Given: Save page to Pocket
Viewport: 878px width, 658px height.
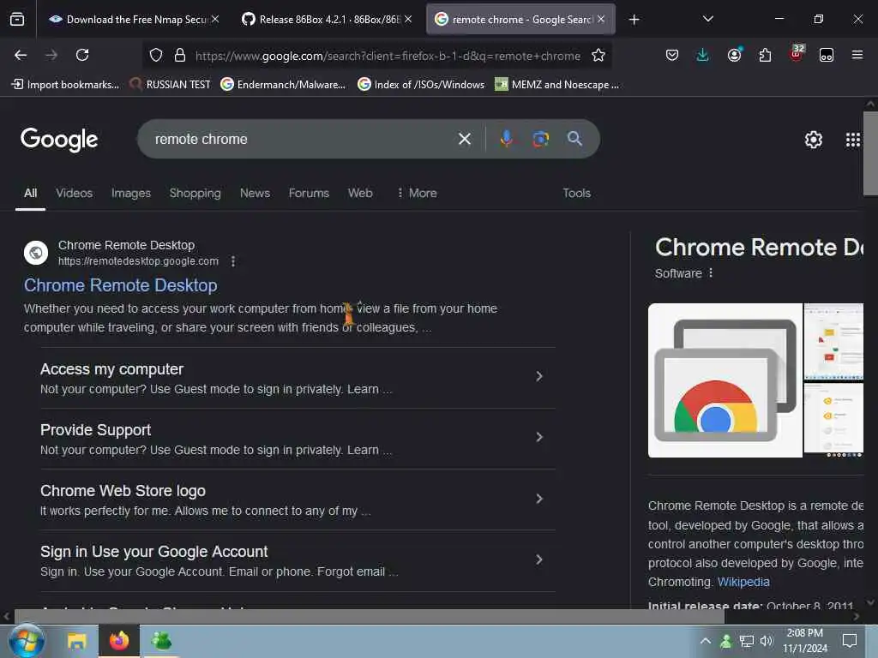Looking at the screenshot, I should tap(672, 55).
